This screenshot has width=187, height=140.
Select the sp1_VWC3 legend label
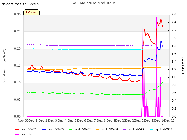[x=83, y=129]
